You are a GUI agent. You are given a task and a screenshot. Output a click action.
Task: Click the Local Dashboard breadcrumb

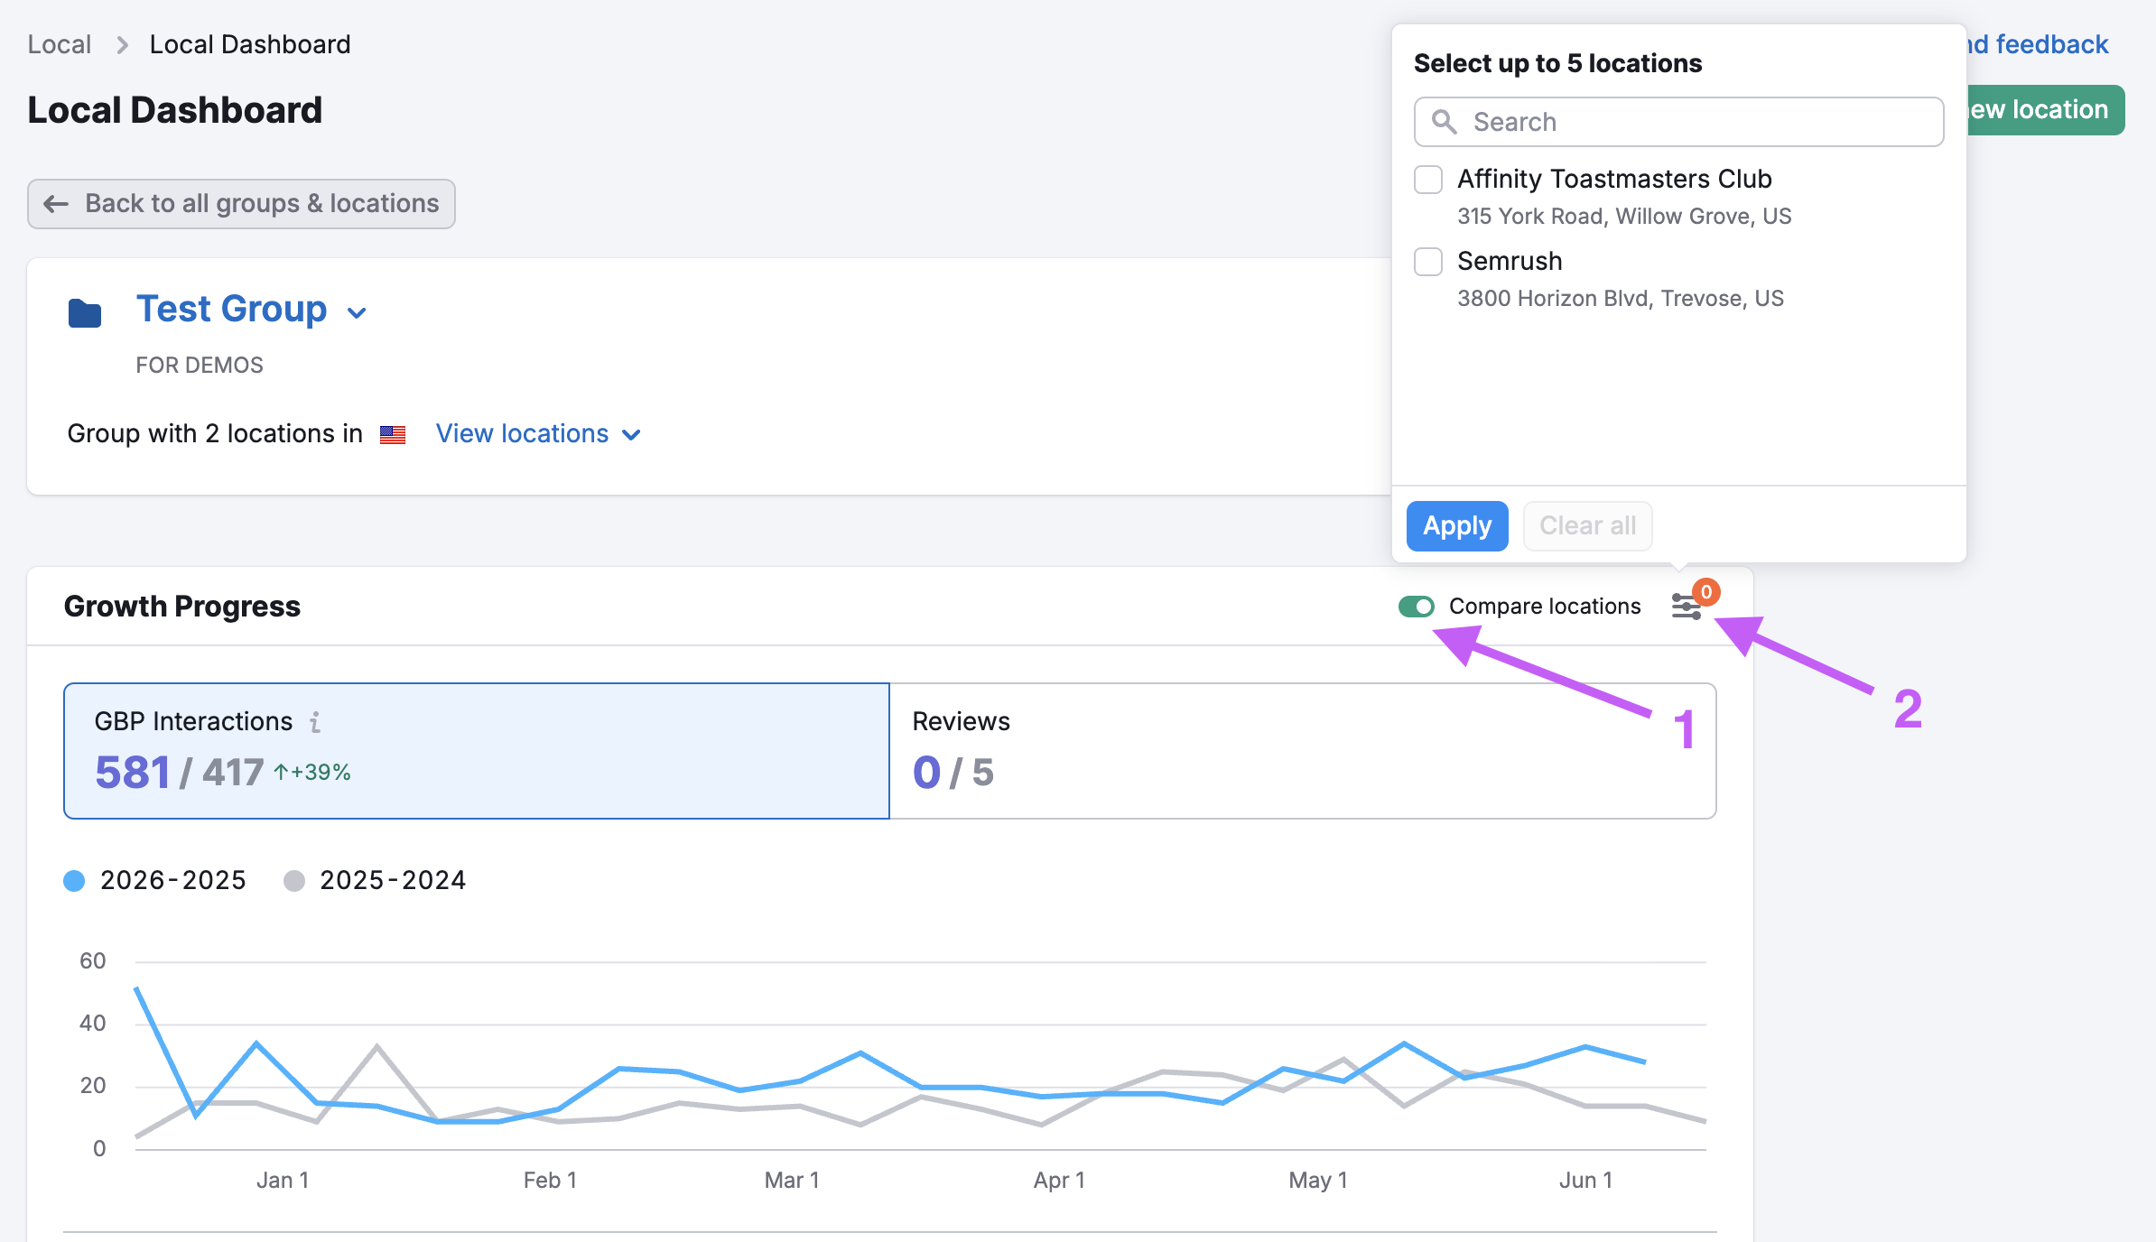tap(250, 44)
